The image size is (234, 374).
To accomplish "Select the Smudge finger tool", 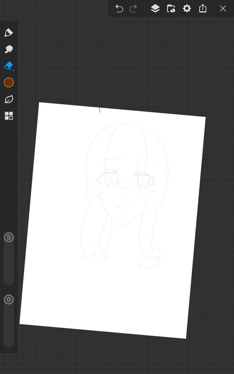I will pos(9,49).
